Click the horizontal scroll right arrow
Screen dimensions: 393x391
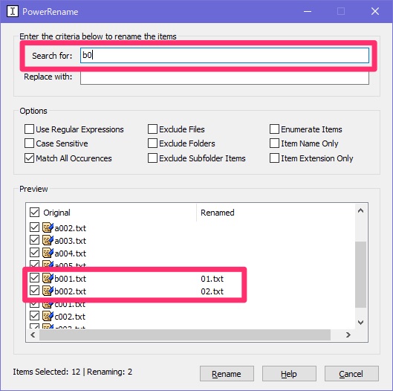[348, 335]
